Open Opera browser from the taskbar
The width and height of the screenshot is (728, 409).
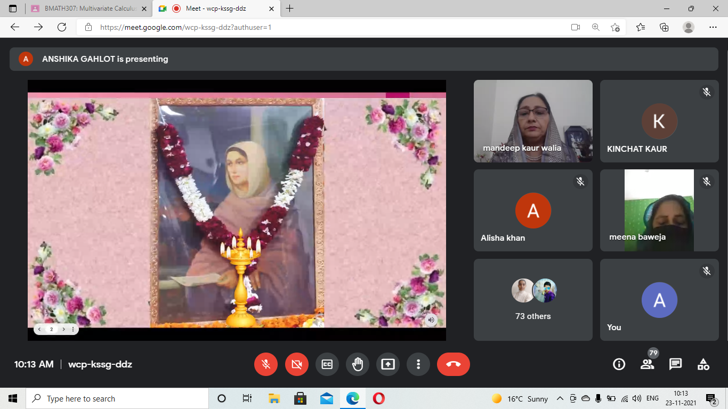click(x=379, y=398)
